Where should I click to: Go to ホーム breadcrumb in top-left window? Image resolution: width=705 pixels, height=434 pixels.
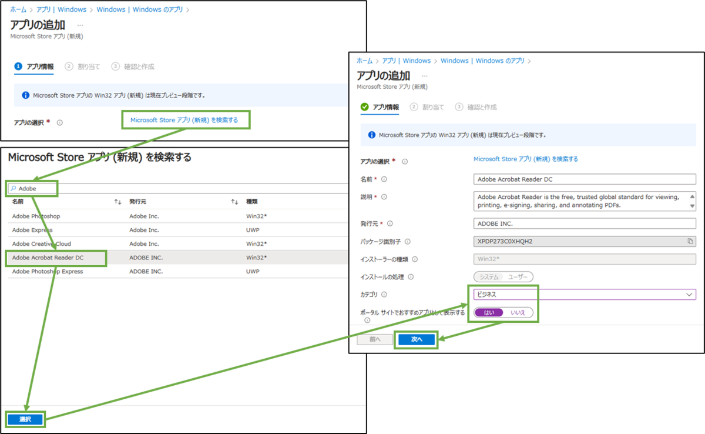point(18,9)
